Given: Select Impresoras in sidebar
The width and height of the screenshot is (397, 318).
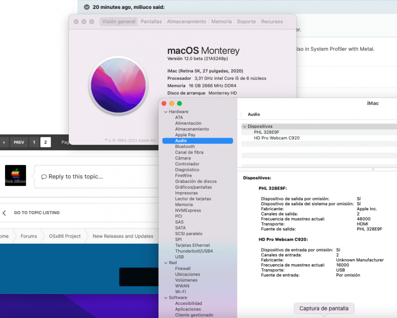Looking at the screenshot, I should click(x=186, y=193).
